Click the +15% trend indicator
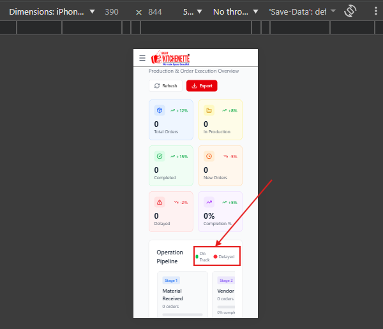 (x=179, y=156)
